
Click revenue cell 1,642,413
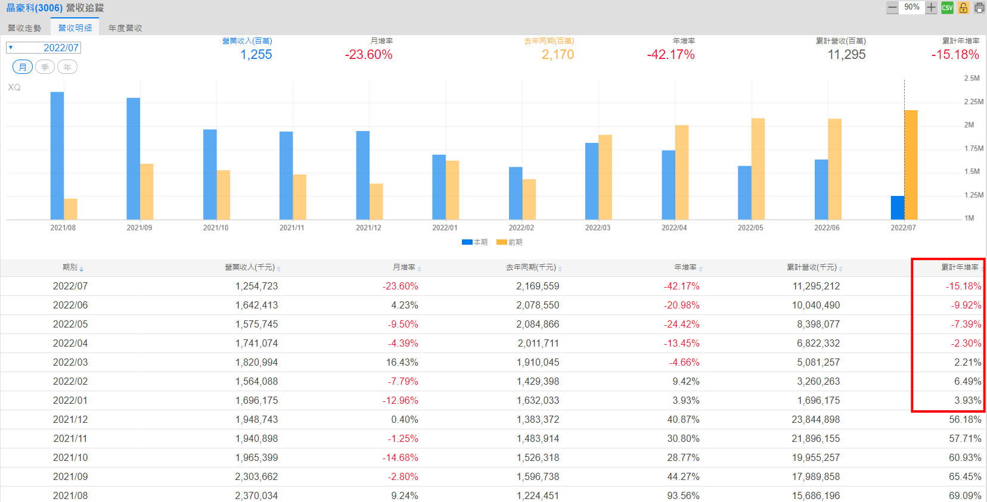click(257, 305)
